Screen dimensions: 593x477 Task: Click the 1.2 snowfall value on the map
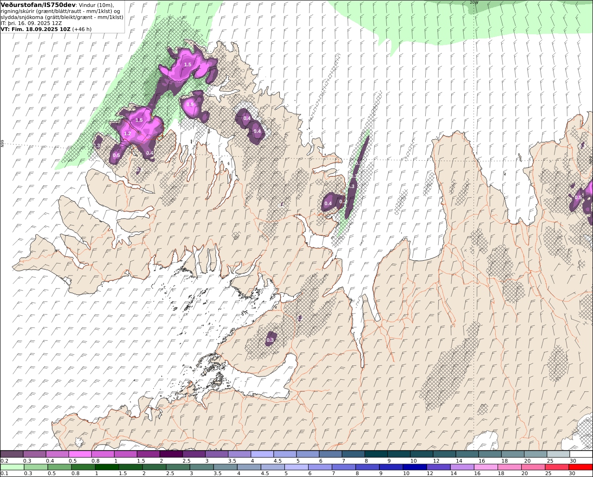coord(128,133)
